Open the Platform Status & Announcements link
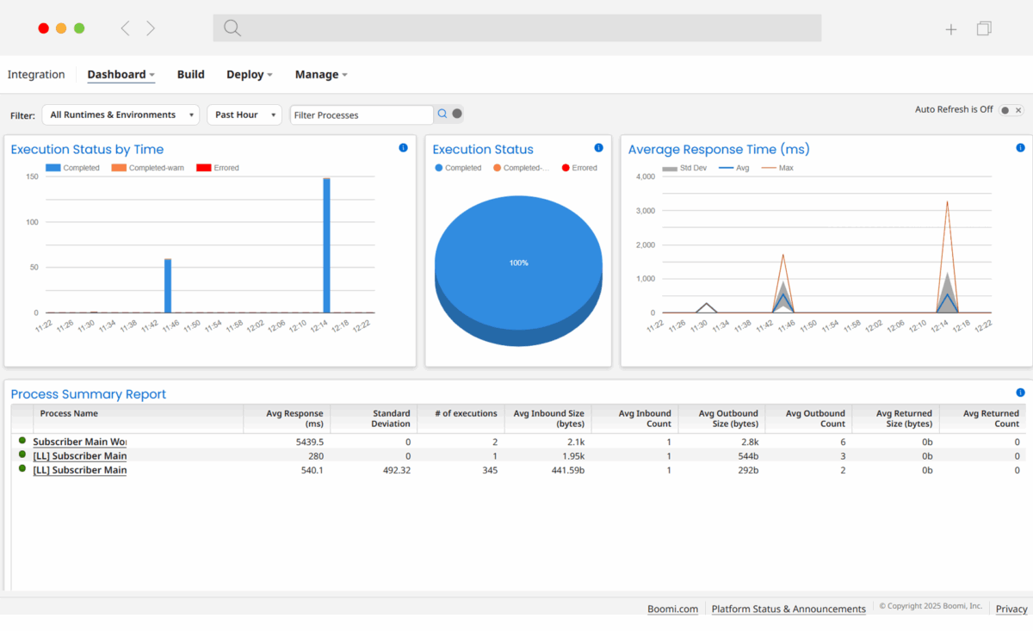This screenshot has height=631, width=1033. pos(789,609)
